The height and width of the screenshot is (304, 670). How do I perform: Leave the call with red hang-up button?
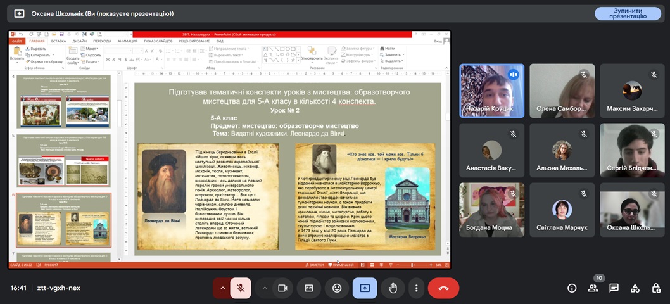(x=443, y=288)
